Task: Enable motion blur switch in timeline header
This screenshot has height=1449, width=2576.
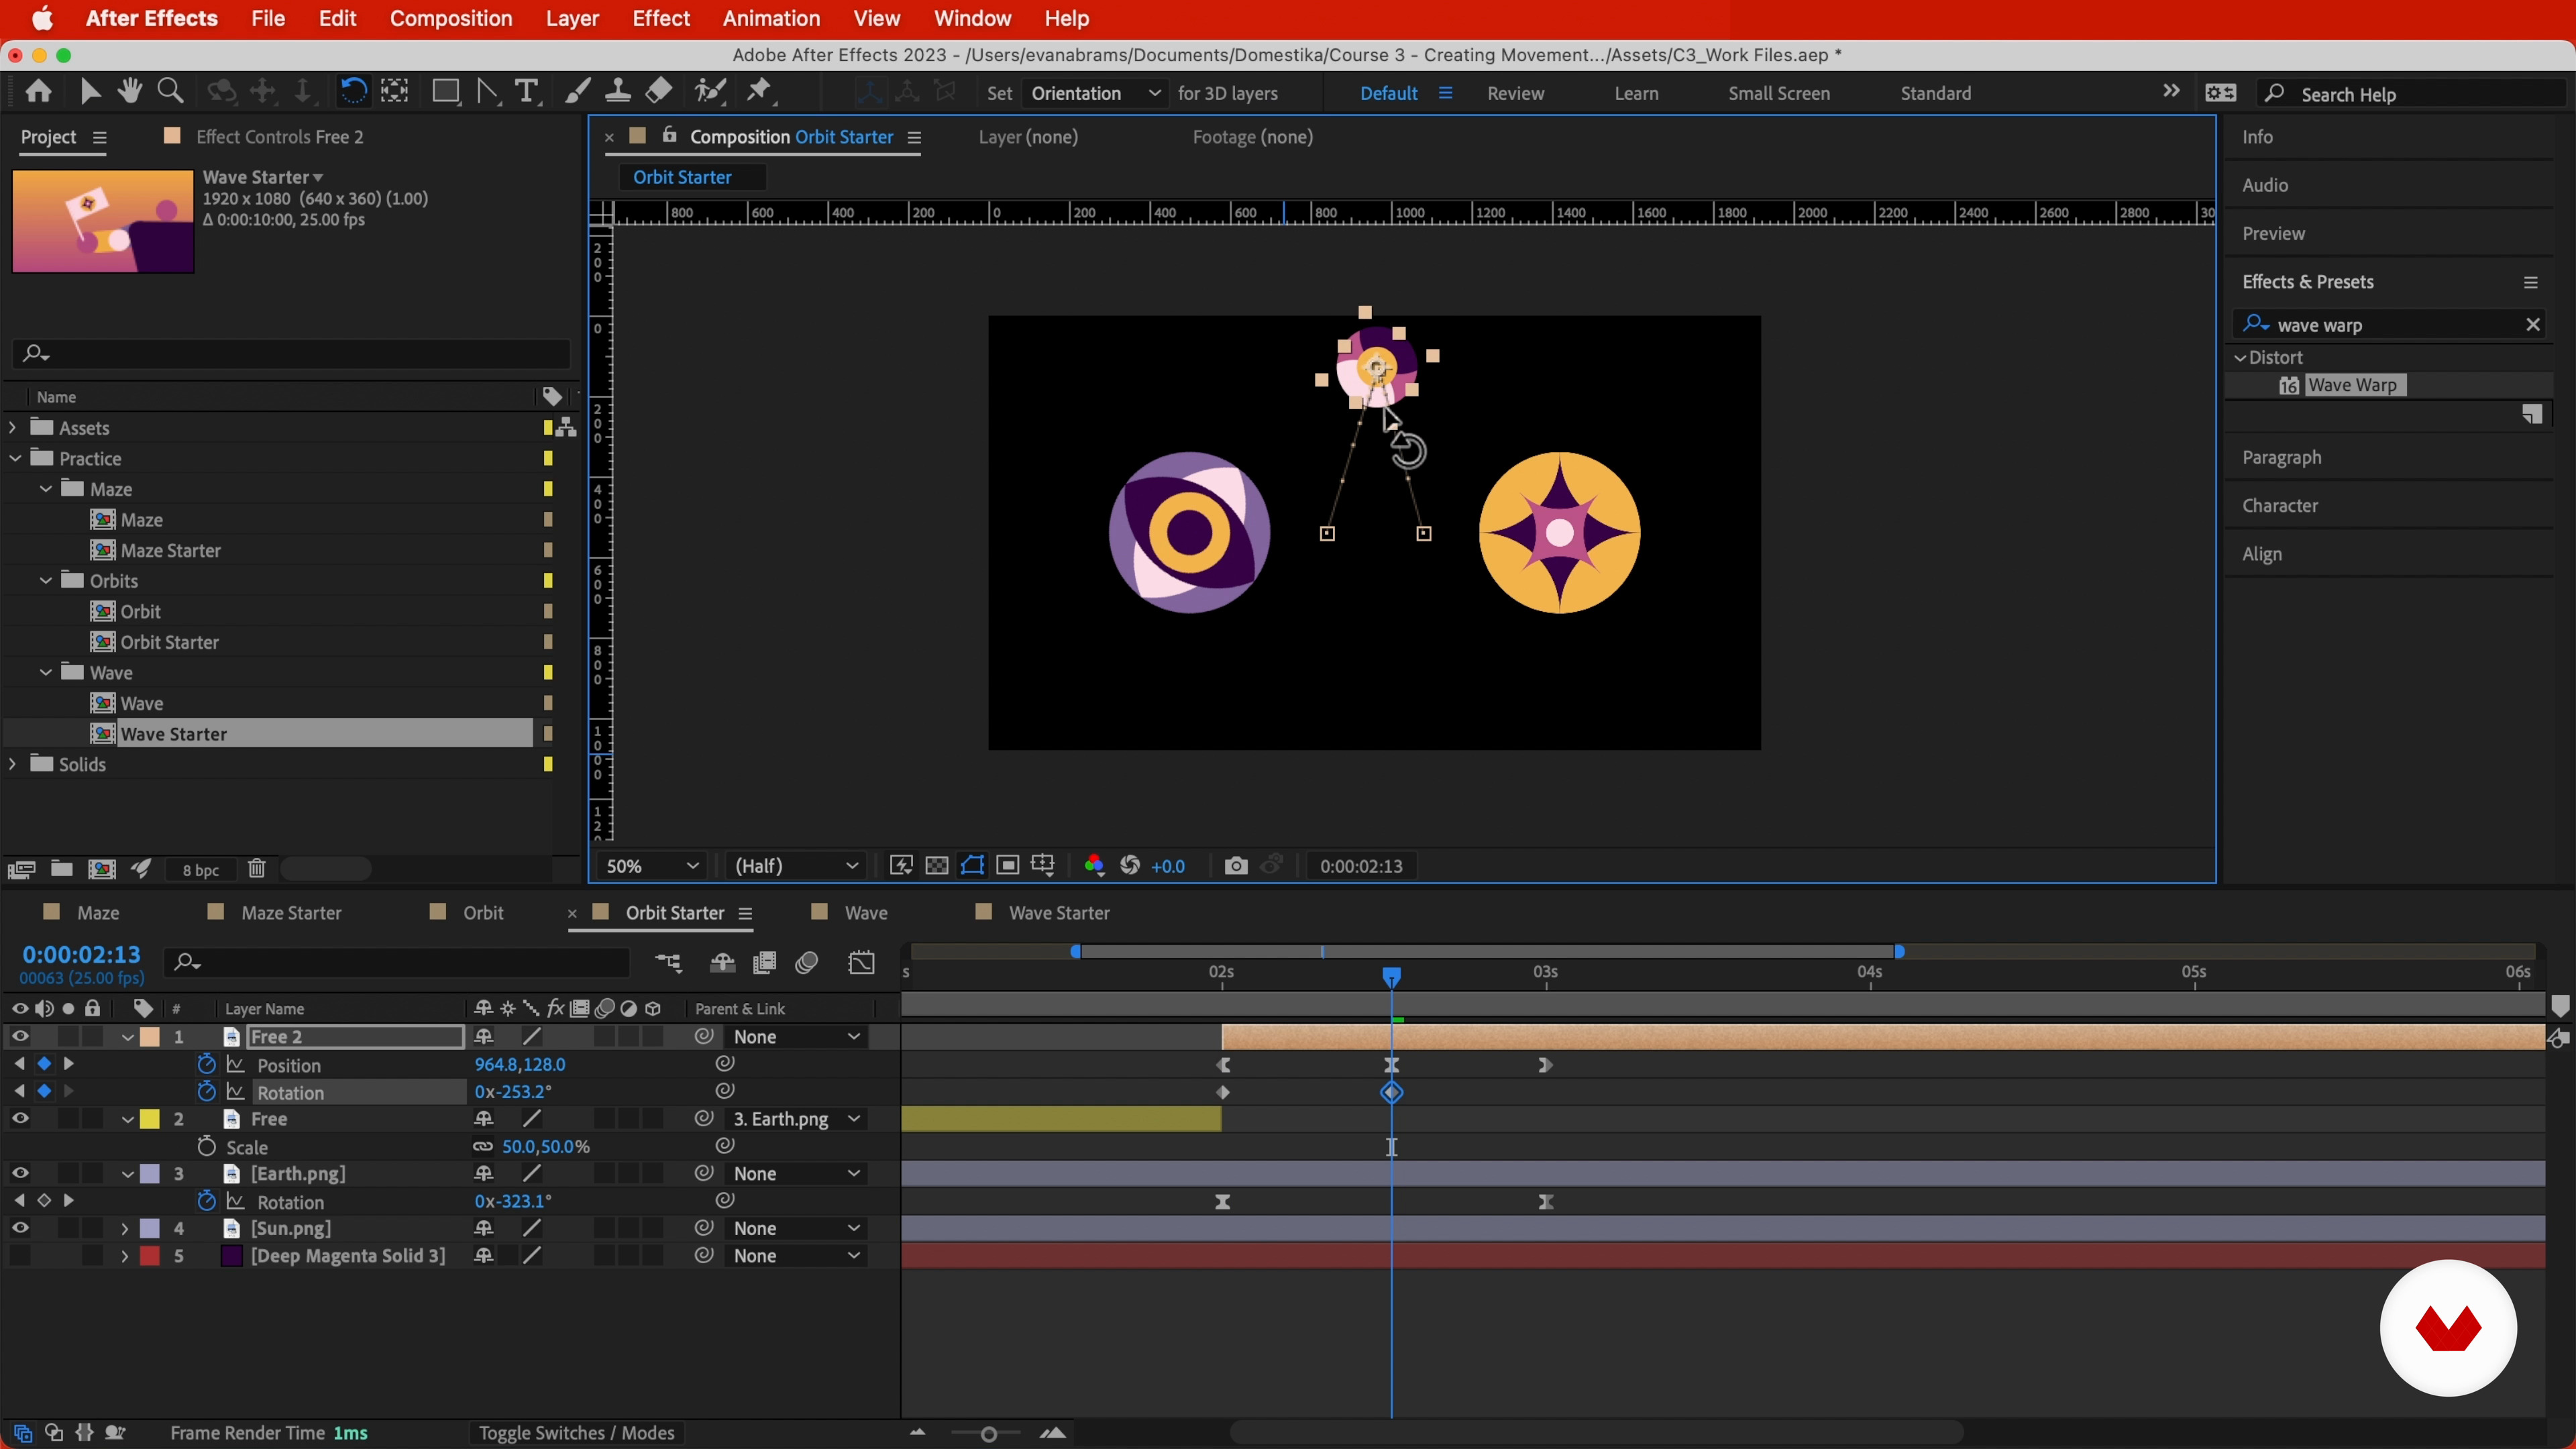Action: (x=807, y=963)
